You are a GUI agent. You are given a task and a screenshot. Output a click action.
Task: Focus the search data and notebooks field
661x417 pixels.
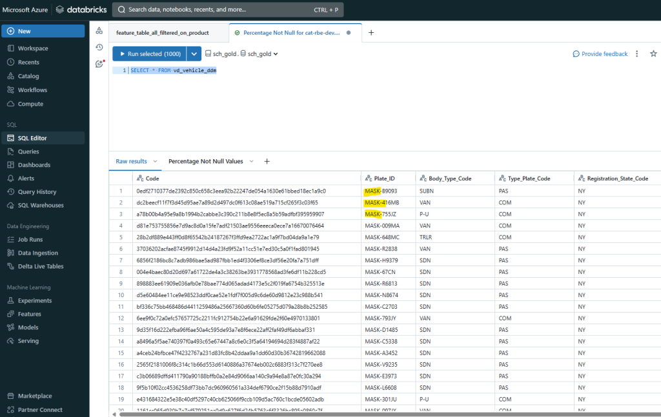228,10
